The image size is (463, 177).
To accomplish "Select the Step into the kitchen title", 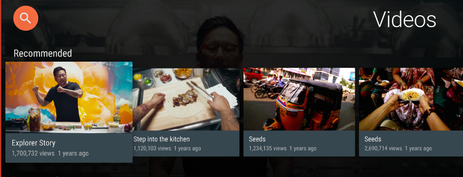I will click(x=161, y=139).
